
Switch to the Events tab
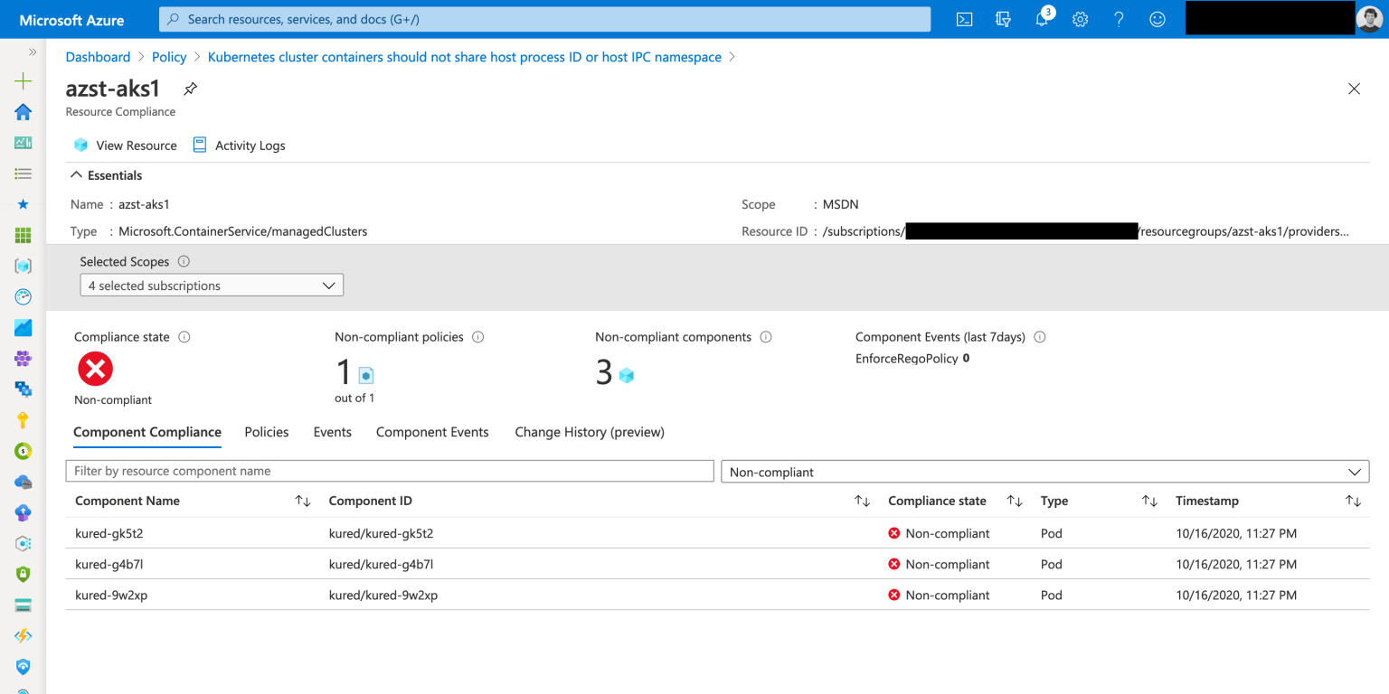[333, 432]
